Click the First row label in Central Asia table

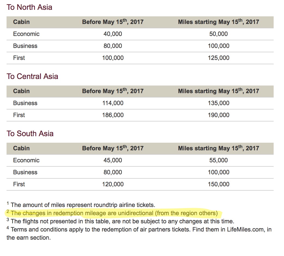(x=19, y=115)
